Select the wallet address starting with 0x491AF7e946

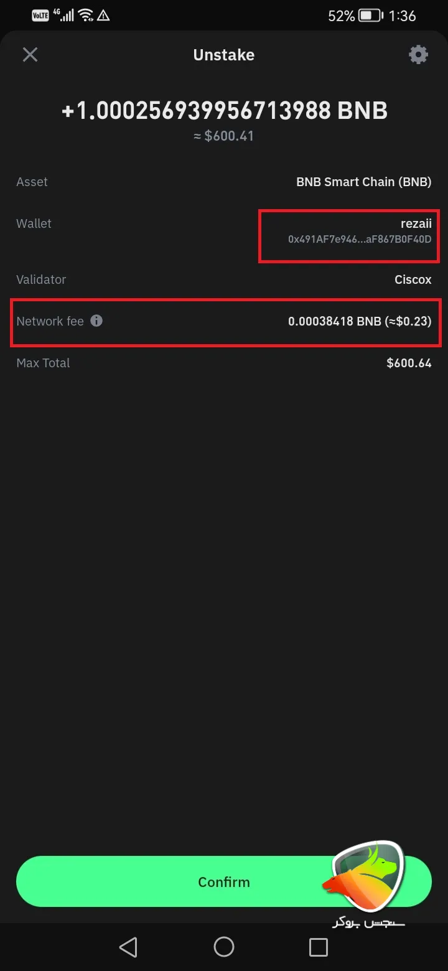pos(360,239)
